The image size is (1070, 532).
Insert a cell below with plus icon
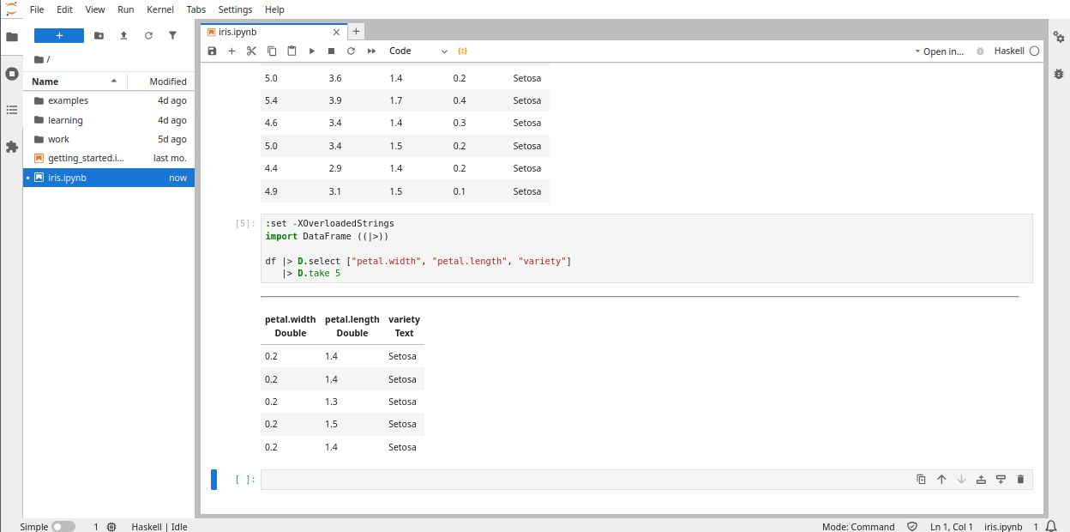[x=231, y=51]
